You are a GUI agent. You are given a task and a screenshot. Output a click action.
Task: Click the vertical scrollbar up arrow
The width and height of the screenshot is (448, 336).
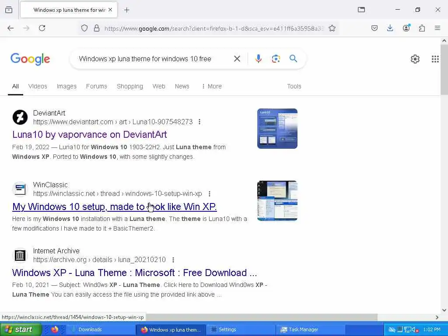(444, 41)
